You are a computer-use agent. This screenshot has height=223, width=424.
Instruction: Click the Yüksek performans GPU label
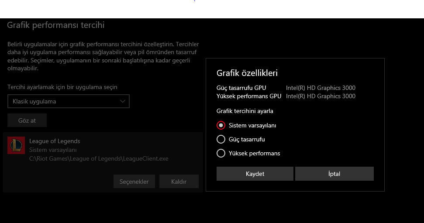[x=249, y=96]
